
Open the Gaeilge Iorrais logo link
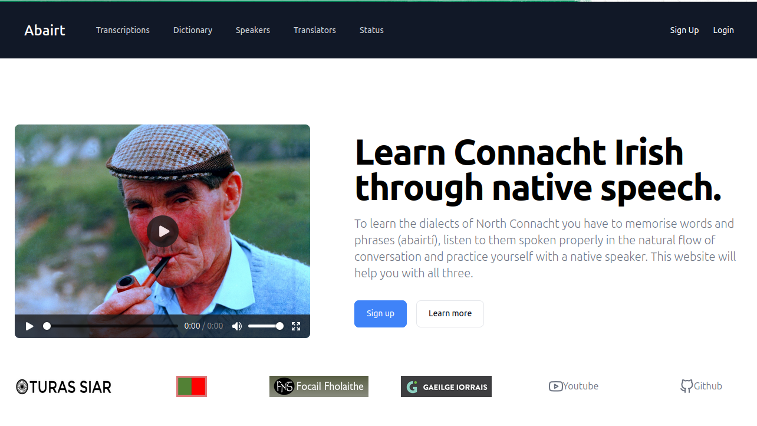446,387
